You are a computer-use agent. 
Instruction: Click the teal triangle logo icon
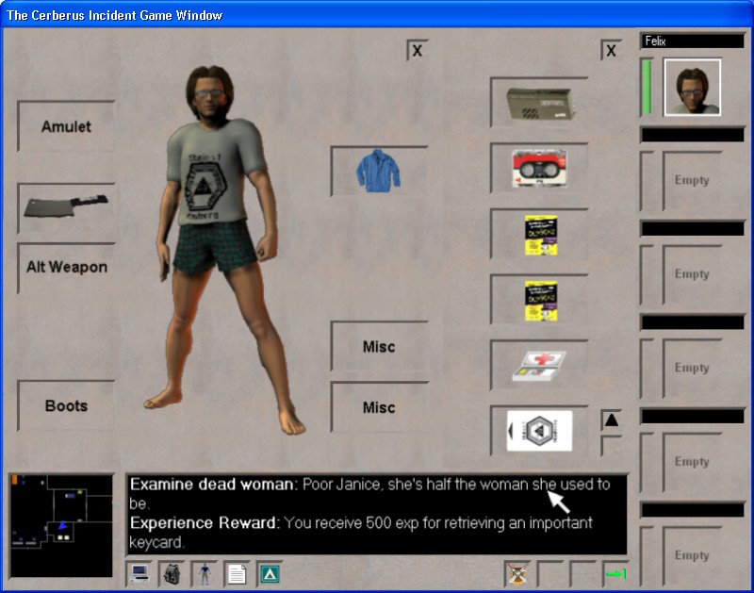(270, 573)
